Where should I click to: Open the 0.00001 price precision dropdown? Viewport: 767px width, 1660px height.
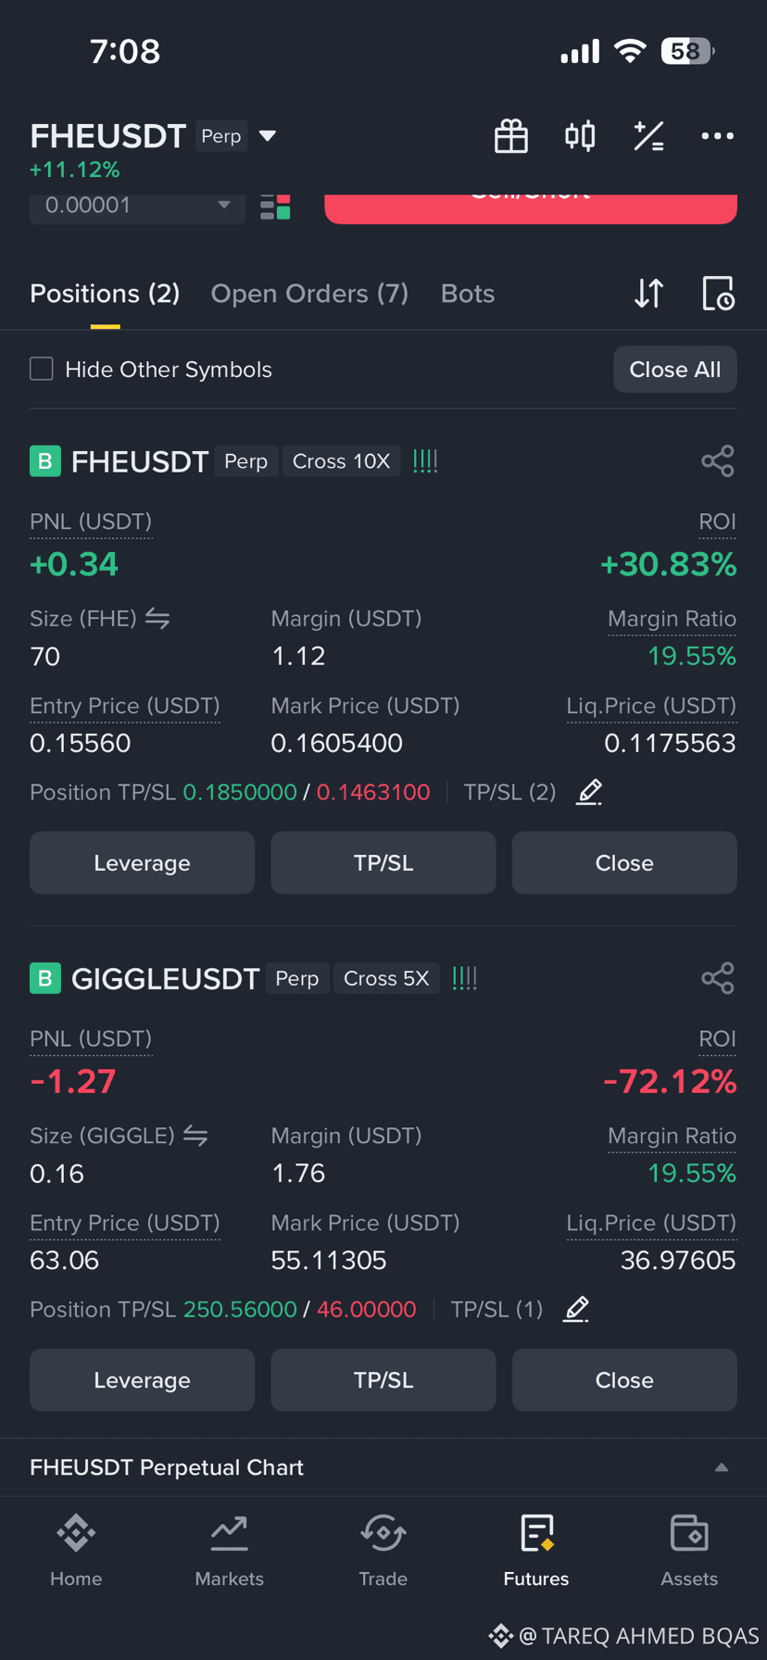[x=137, y=206]
